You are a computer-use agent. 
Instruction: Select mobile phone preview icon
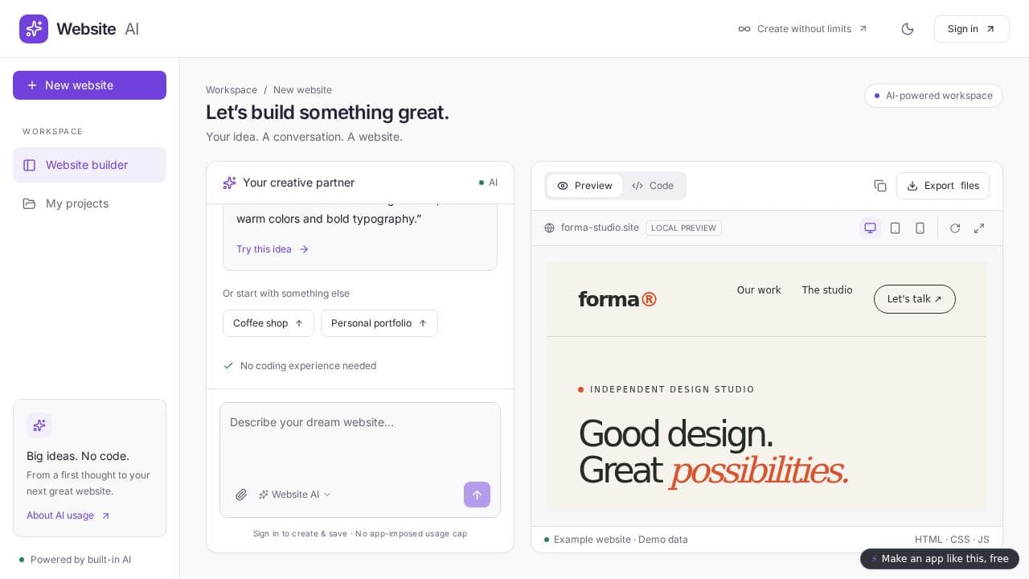(920, 228)
